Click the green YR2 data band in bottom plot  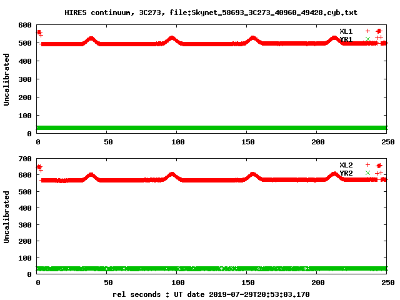tap(211, 268)
